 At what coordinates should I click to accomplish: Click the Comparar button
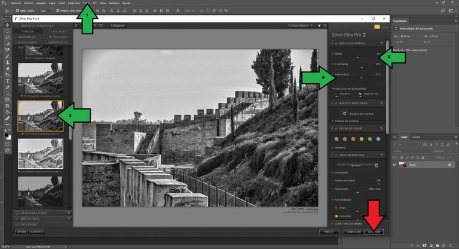click(117, 26)
